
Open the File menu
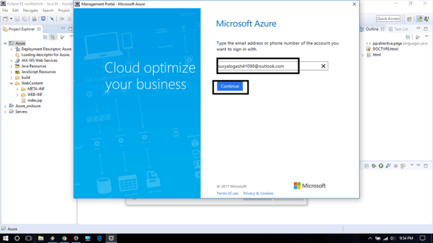[5, 11]
